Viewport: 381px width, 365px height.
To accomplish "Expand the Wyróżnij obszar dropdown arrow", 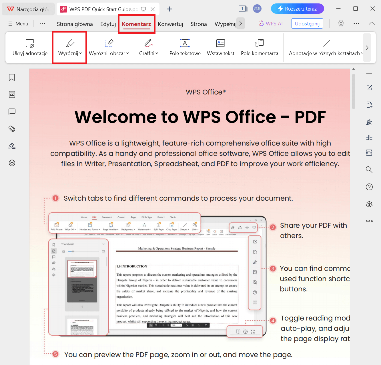I will pos(128,53).
